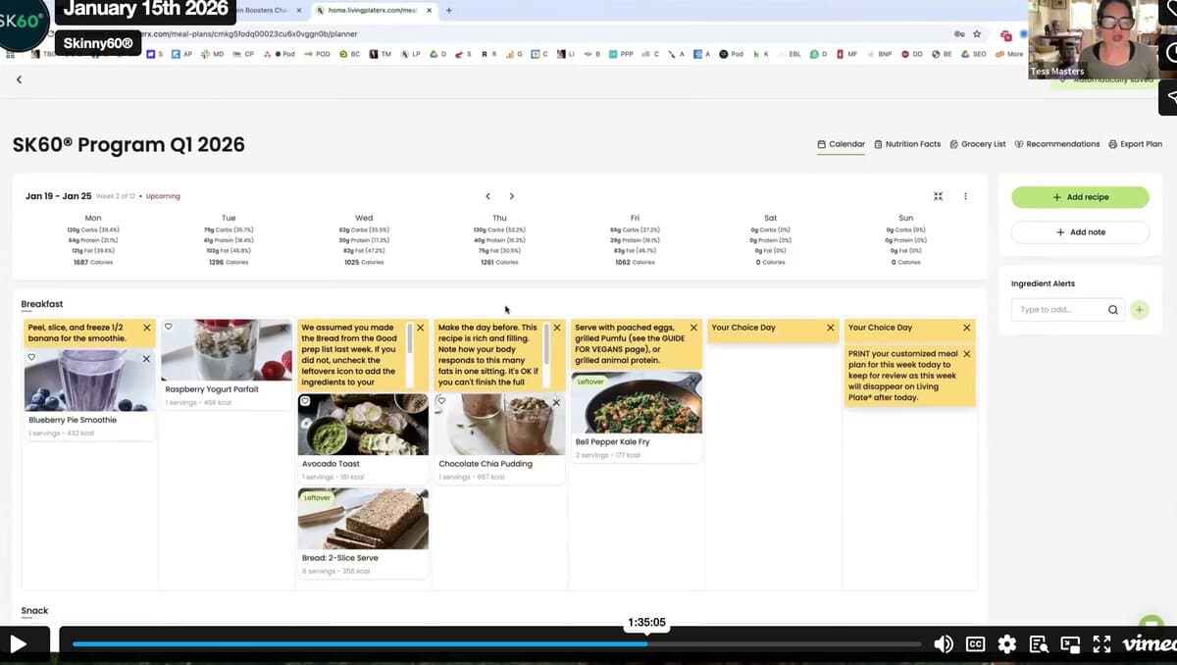1177x665 pixels.
Task: Click the Add recipe button
Action: [x=1080, y=197]
